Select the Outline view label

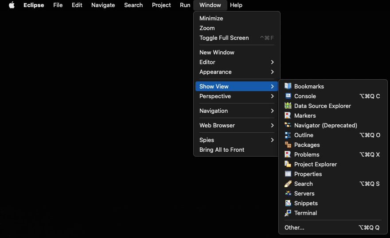(304, 135)
